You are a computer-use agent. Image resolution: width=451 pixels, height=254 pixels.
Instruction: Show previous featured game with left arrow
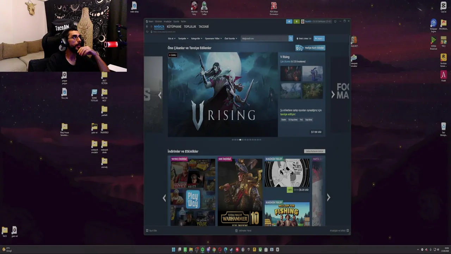[x=160, y=95]
